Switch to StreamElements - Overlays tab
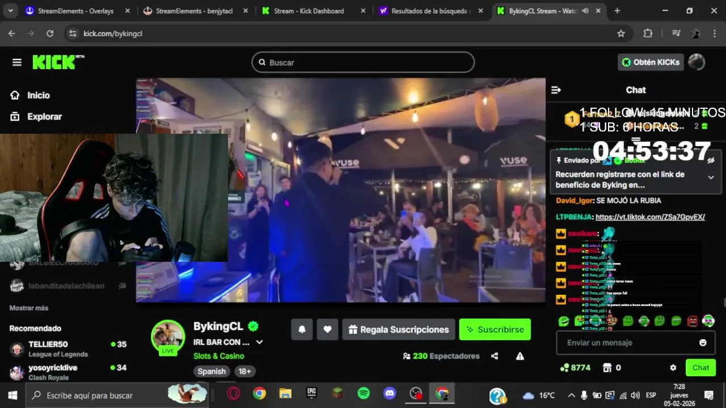Viewport: 726px width, 408px height. (x=75, y=11)
